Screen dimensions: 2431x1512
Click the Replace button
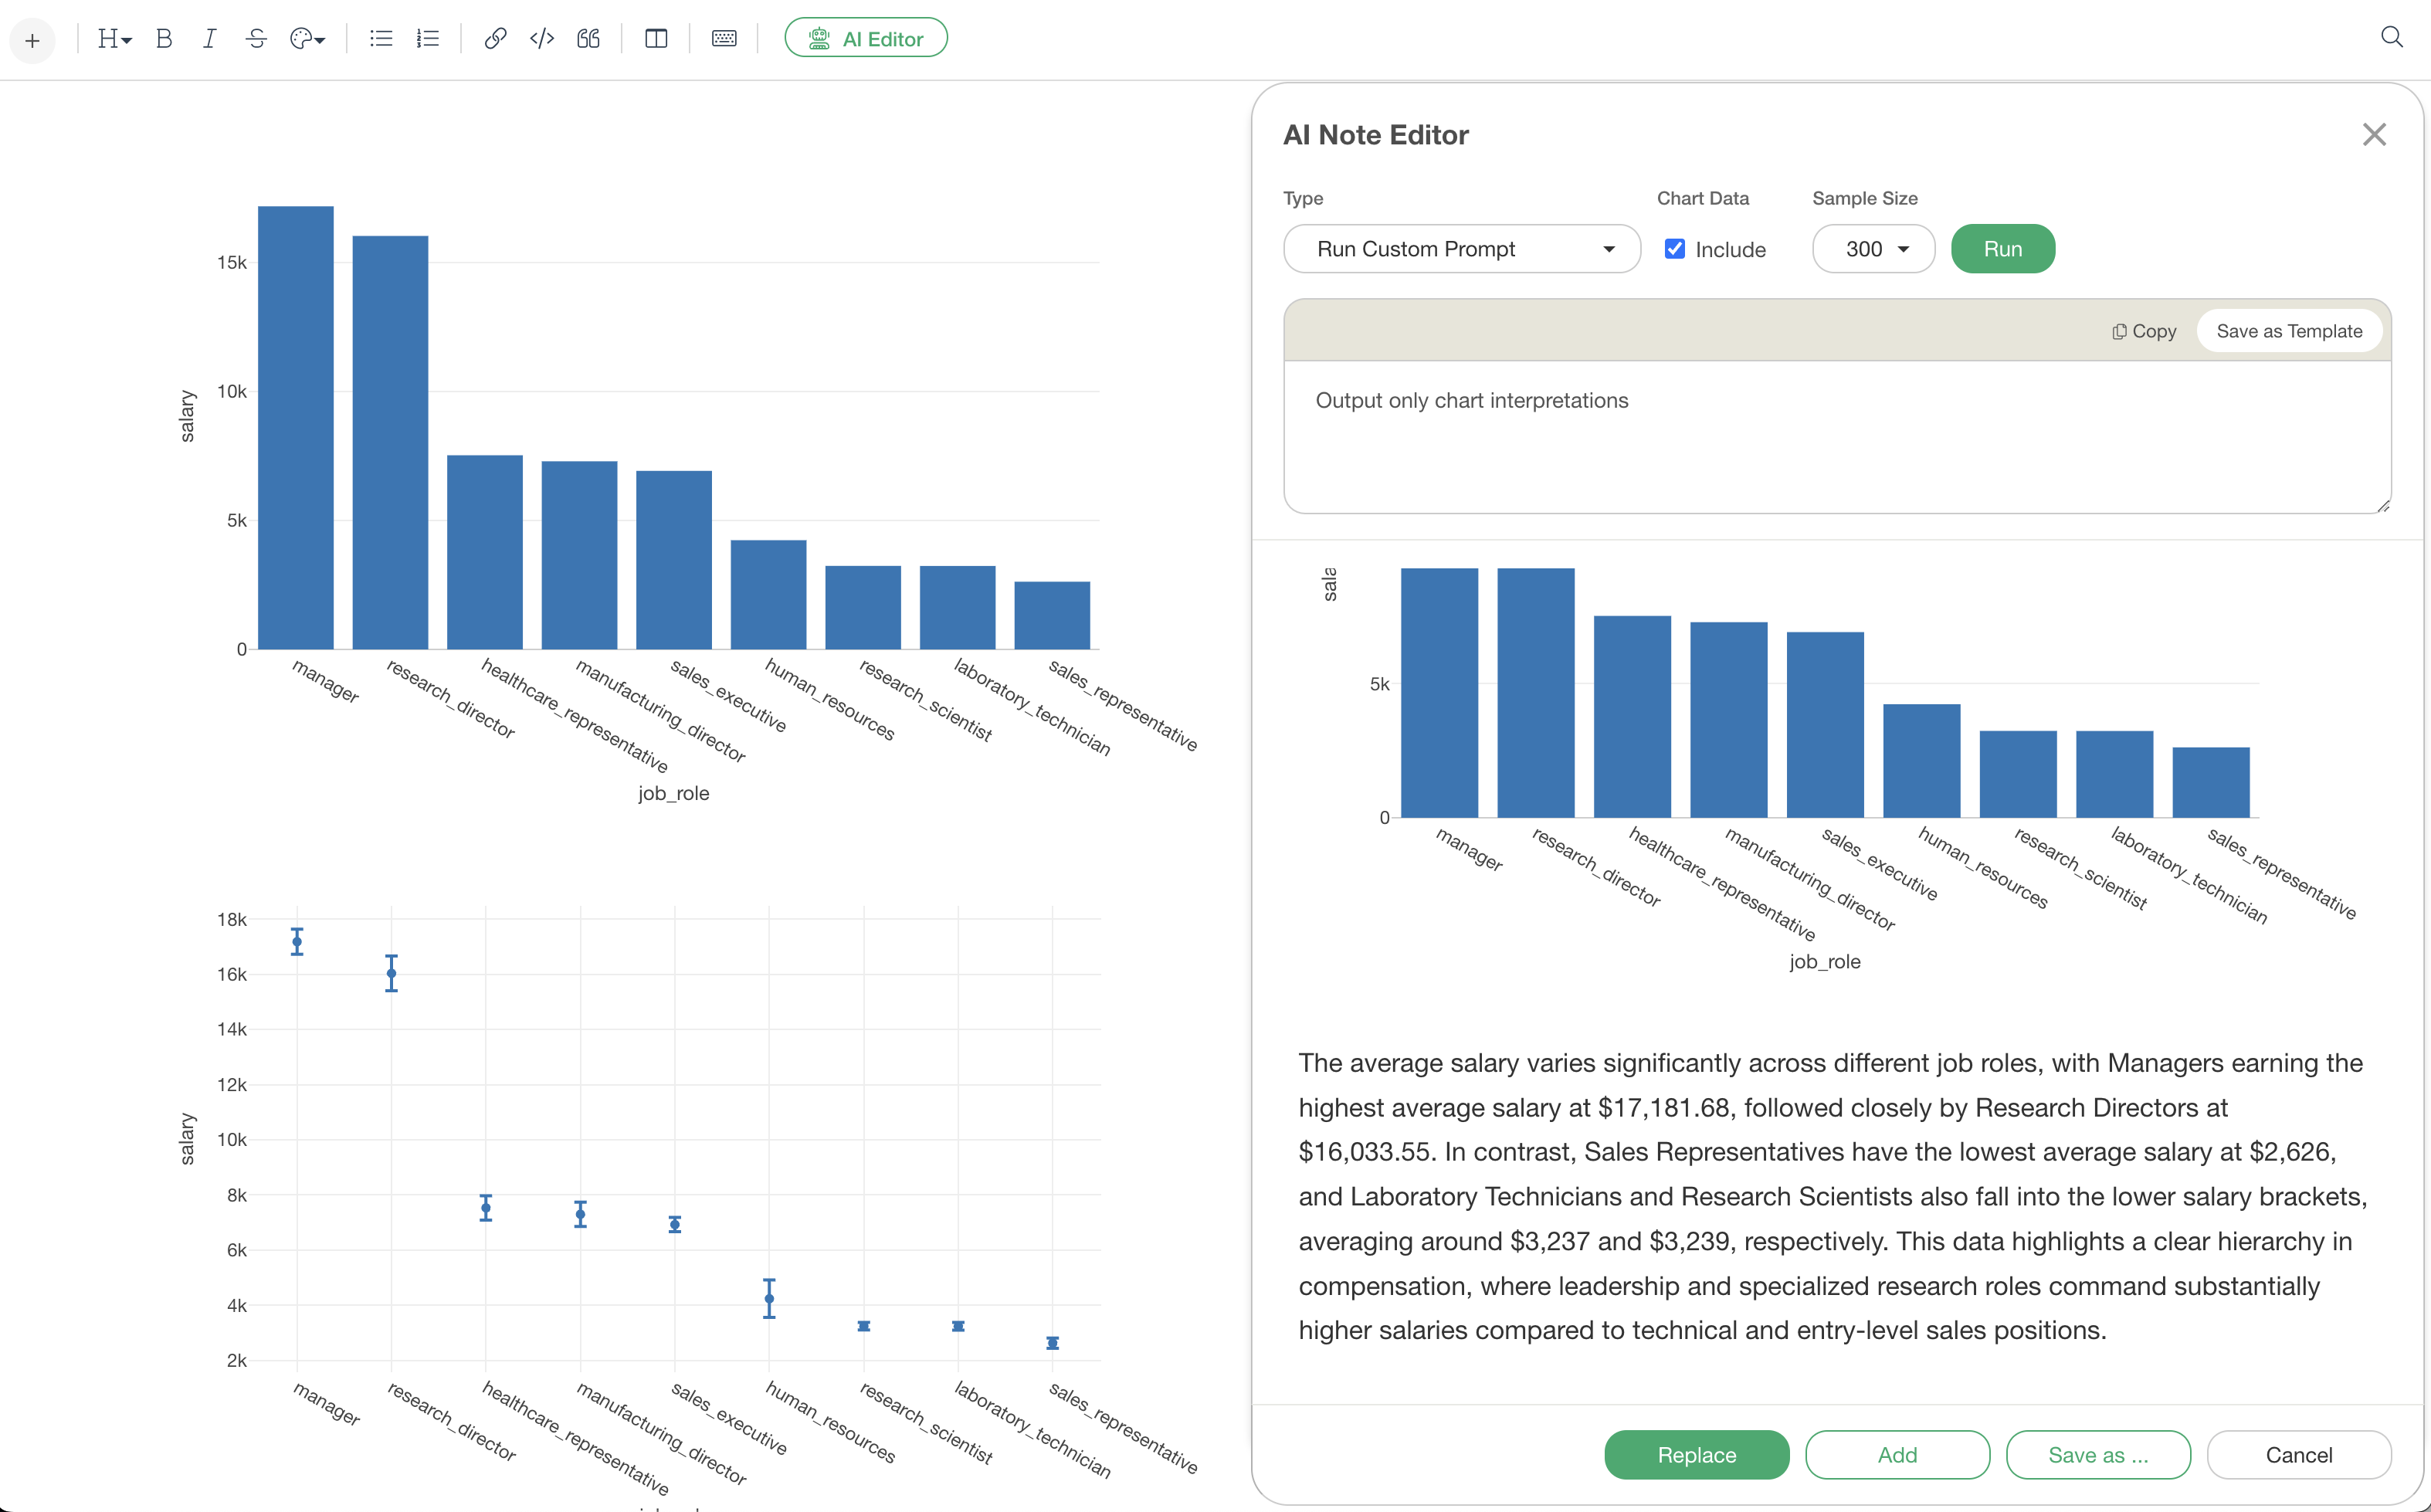pos(1697,1455)
